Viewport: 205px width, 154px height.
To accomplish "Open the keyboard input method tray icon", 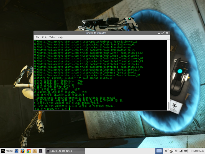I will click(x=170, y=151).
